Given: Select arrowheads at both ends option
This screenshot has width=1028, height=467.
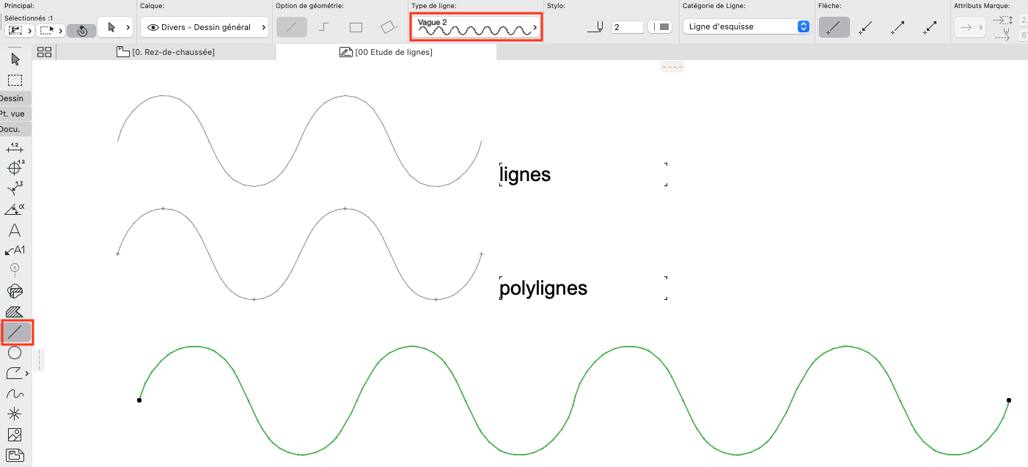Looking at the screenshot, I should [x=930, y=27].
